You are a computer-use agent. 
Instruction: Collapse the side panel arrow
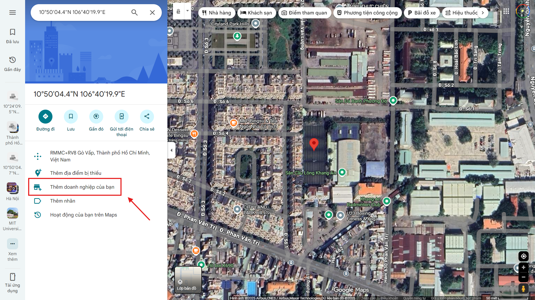(171, 150)
